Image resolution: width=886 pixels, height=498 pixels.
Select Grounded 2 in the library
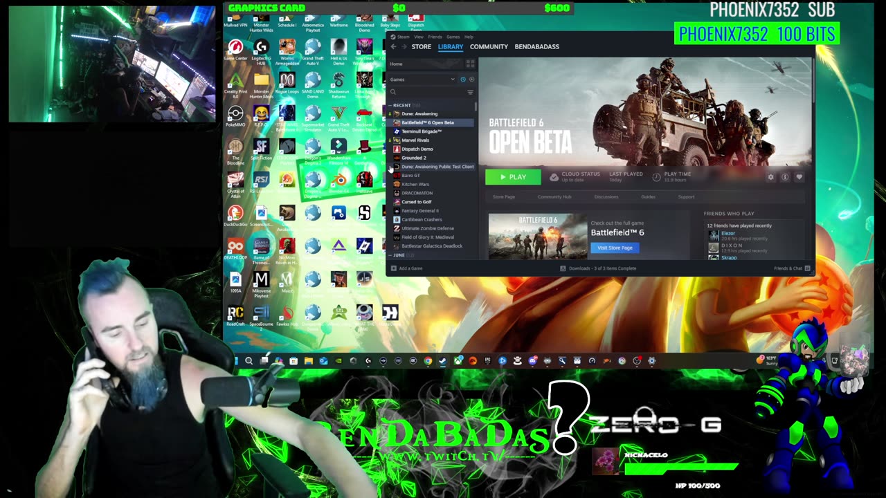coord(414,158)
